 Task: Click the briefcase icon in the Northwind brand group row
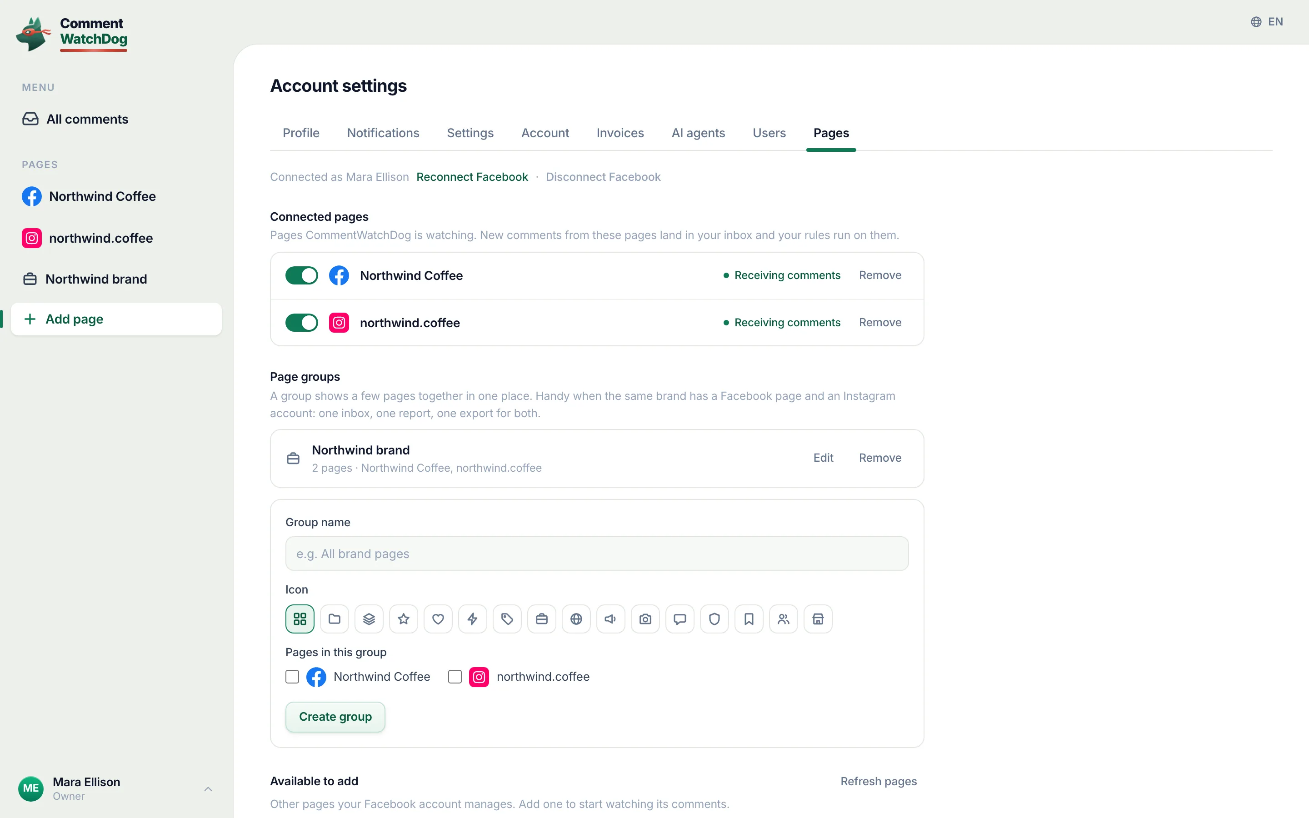click(293, 458)
